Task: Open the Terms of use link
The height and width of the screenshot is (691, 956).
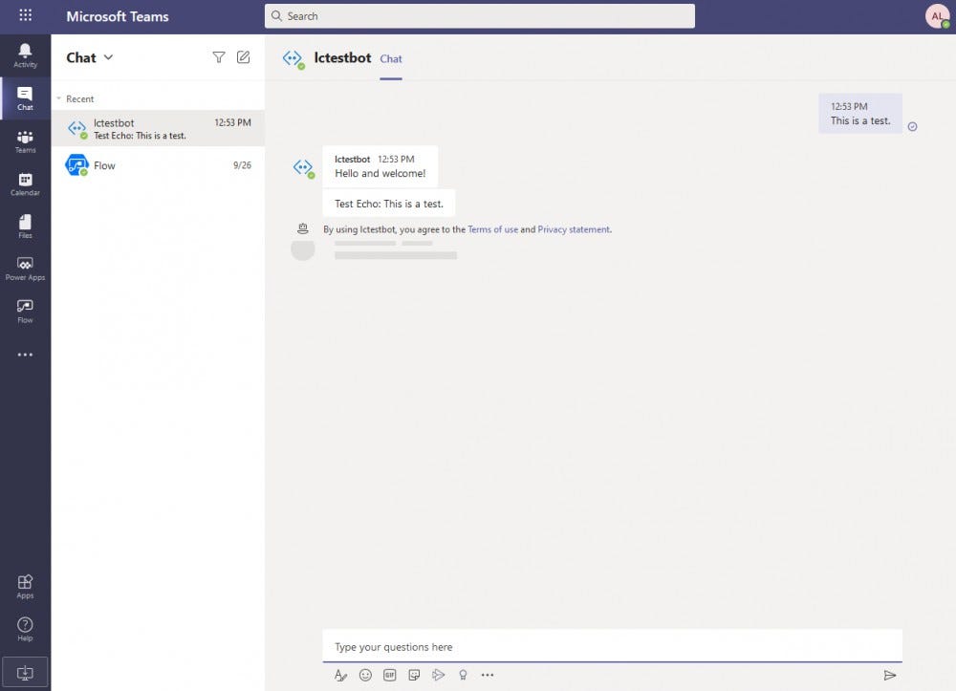Action: coord(491,229)
